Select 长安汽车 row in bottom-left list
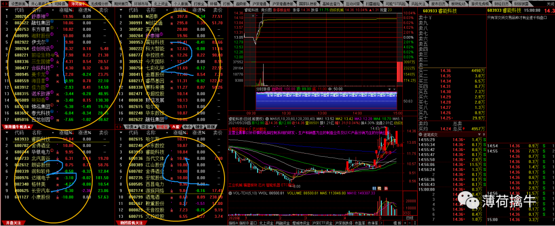 click(57, 190)
